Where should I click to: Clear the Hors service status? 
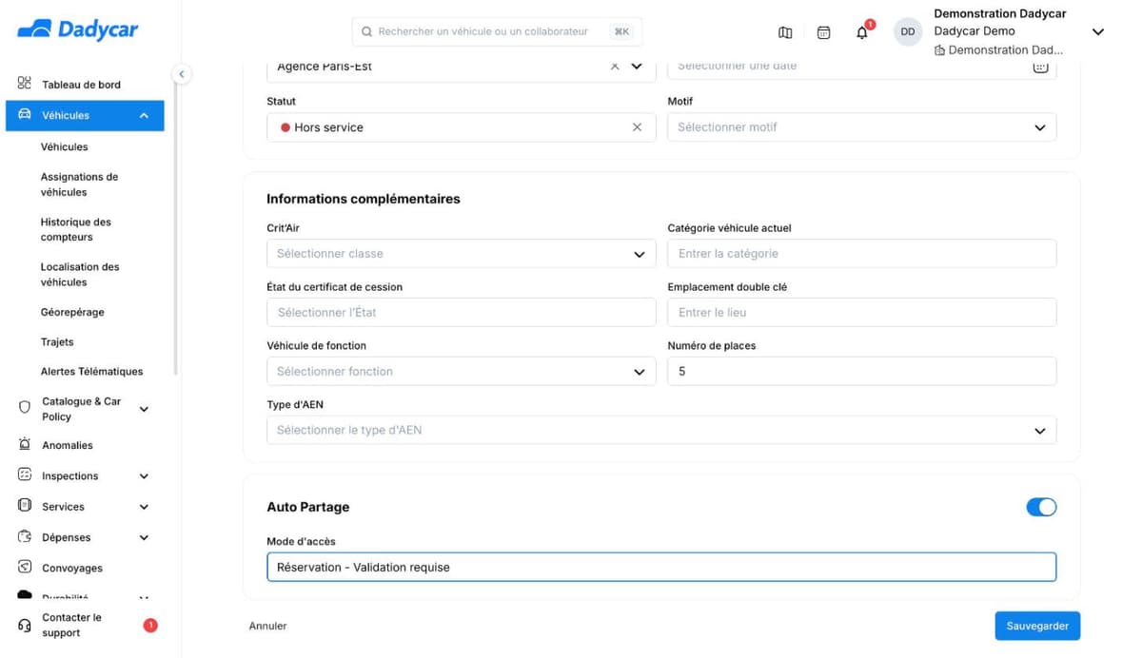637,127
